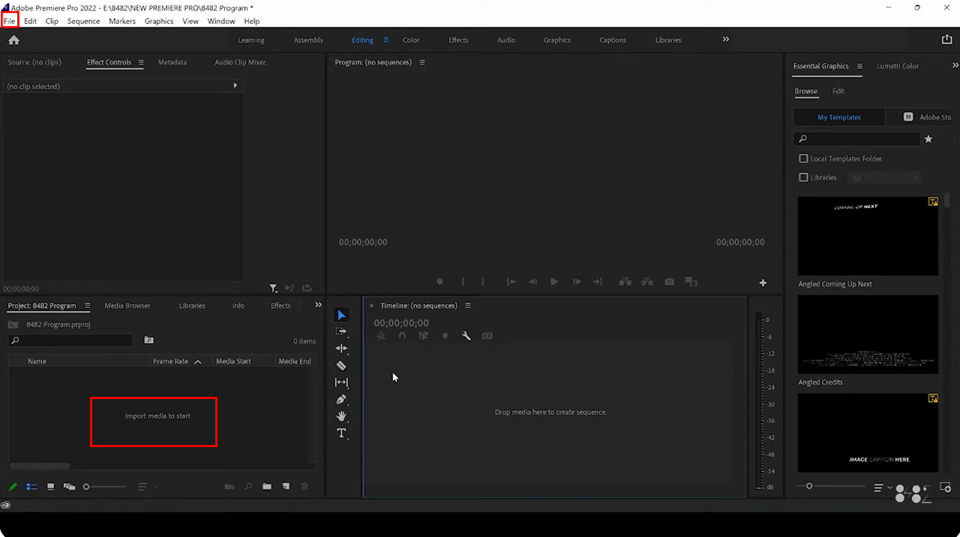Expand Project panel tabs overflow chevrons
This screenshot has width=960, height=537.
click(x=318, y=305)
